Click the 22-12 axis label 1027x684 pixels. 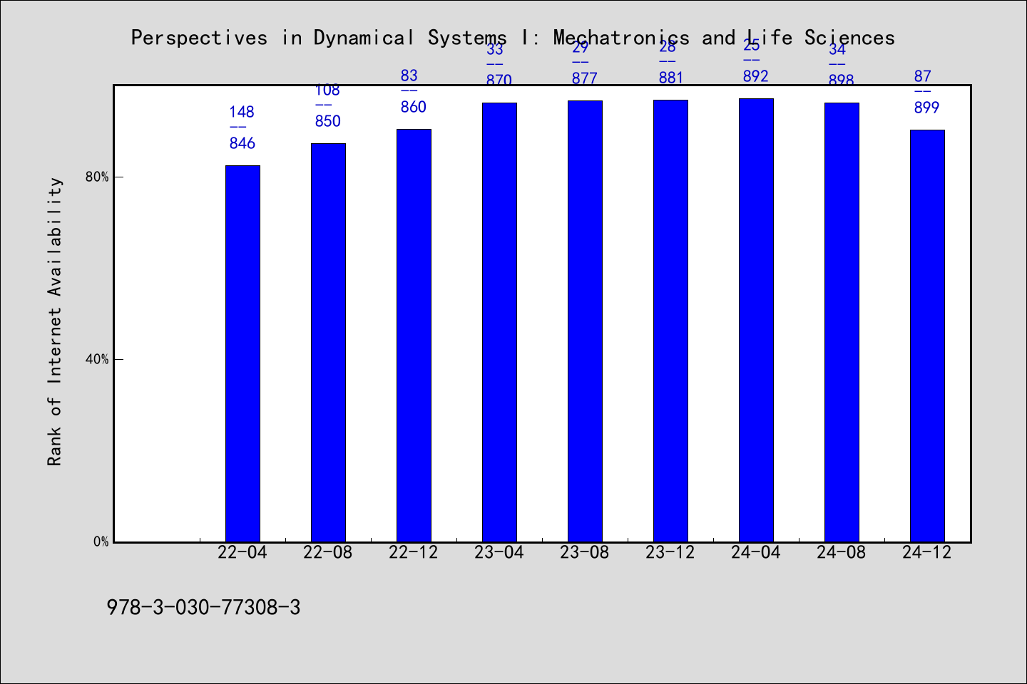(414, 552)
